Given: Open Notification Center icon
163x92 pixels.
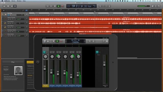Looking at the screenshot, I should click(160, 1).
